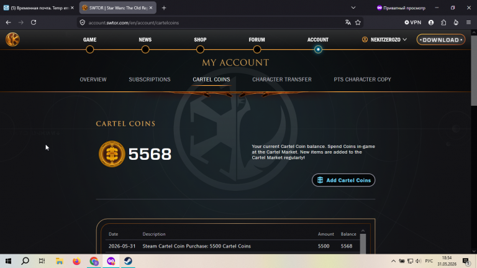The width and height of the screenshot is (477, 268).
Task: Open the Windows Start menu
Action: [8, 261]
